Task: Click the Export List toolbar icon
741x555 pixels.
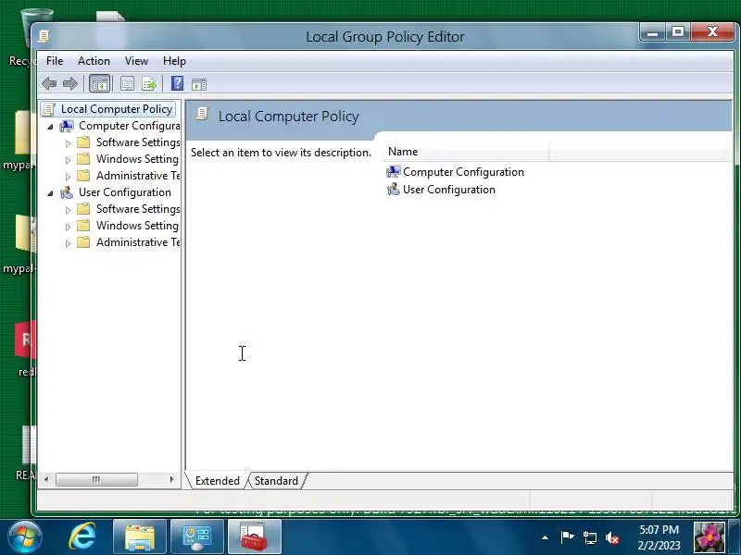Action: [149, 84]
